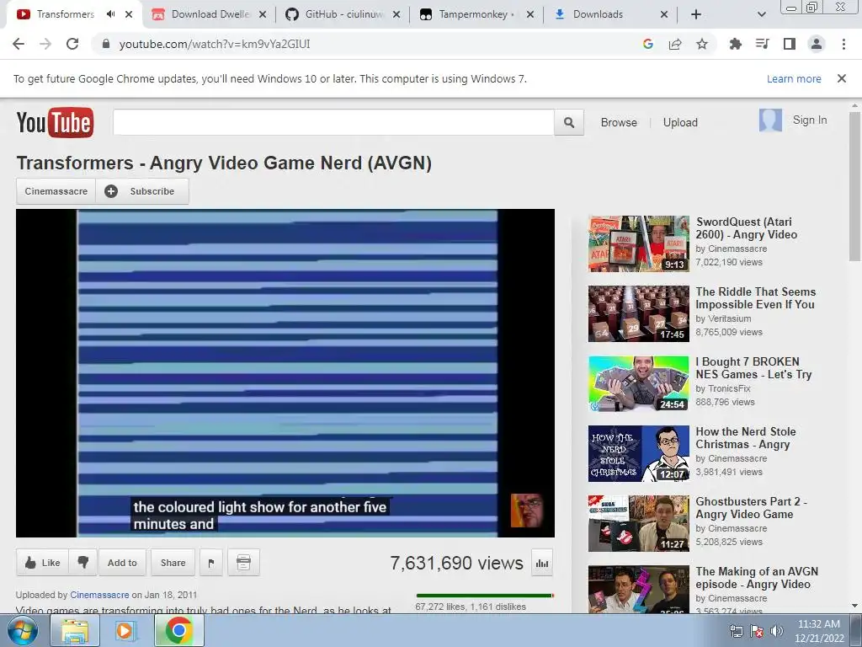Click the video player area
The width and height of the screenshot is (862, 647).
[285, 373]
